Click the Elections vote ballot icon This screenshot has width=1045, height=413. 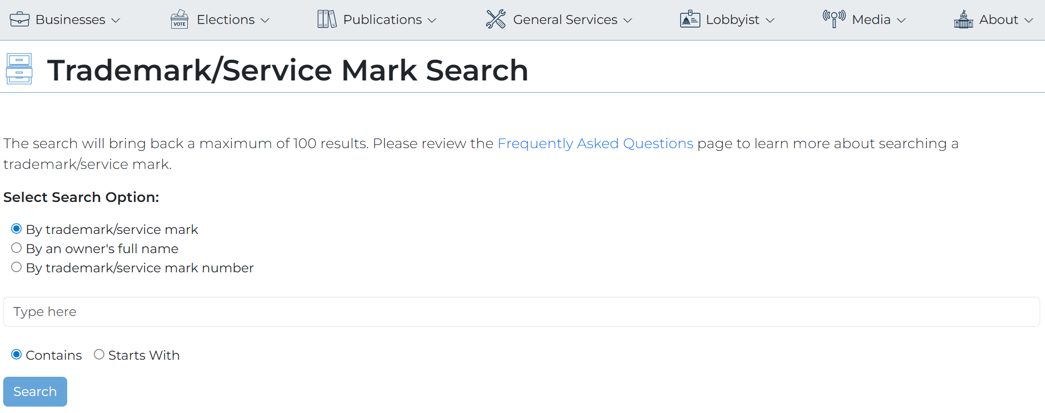(180, 19)
